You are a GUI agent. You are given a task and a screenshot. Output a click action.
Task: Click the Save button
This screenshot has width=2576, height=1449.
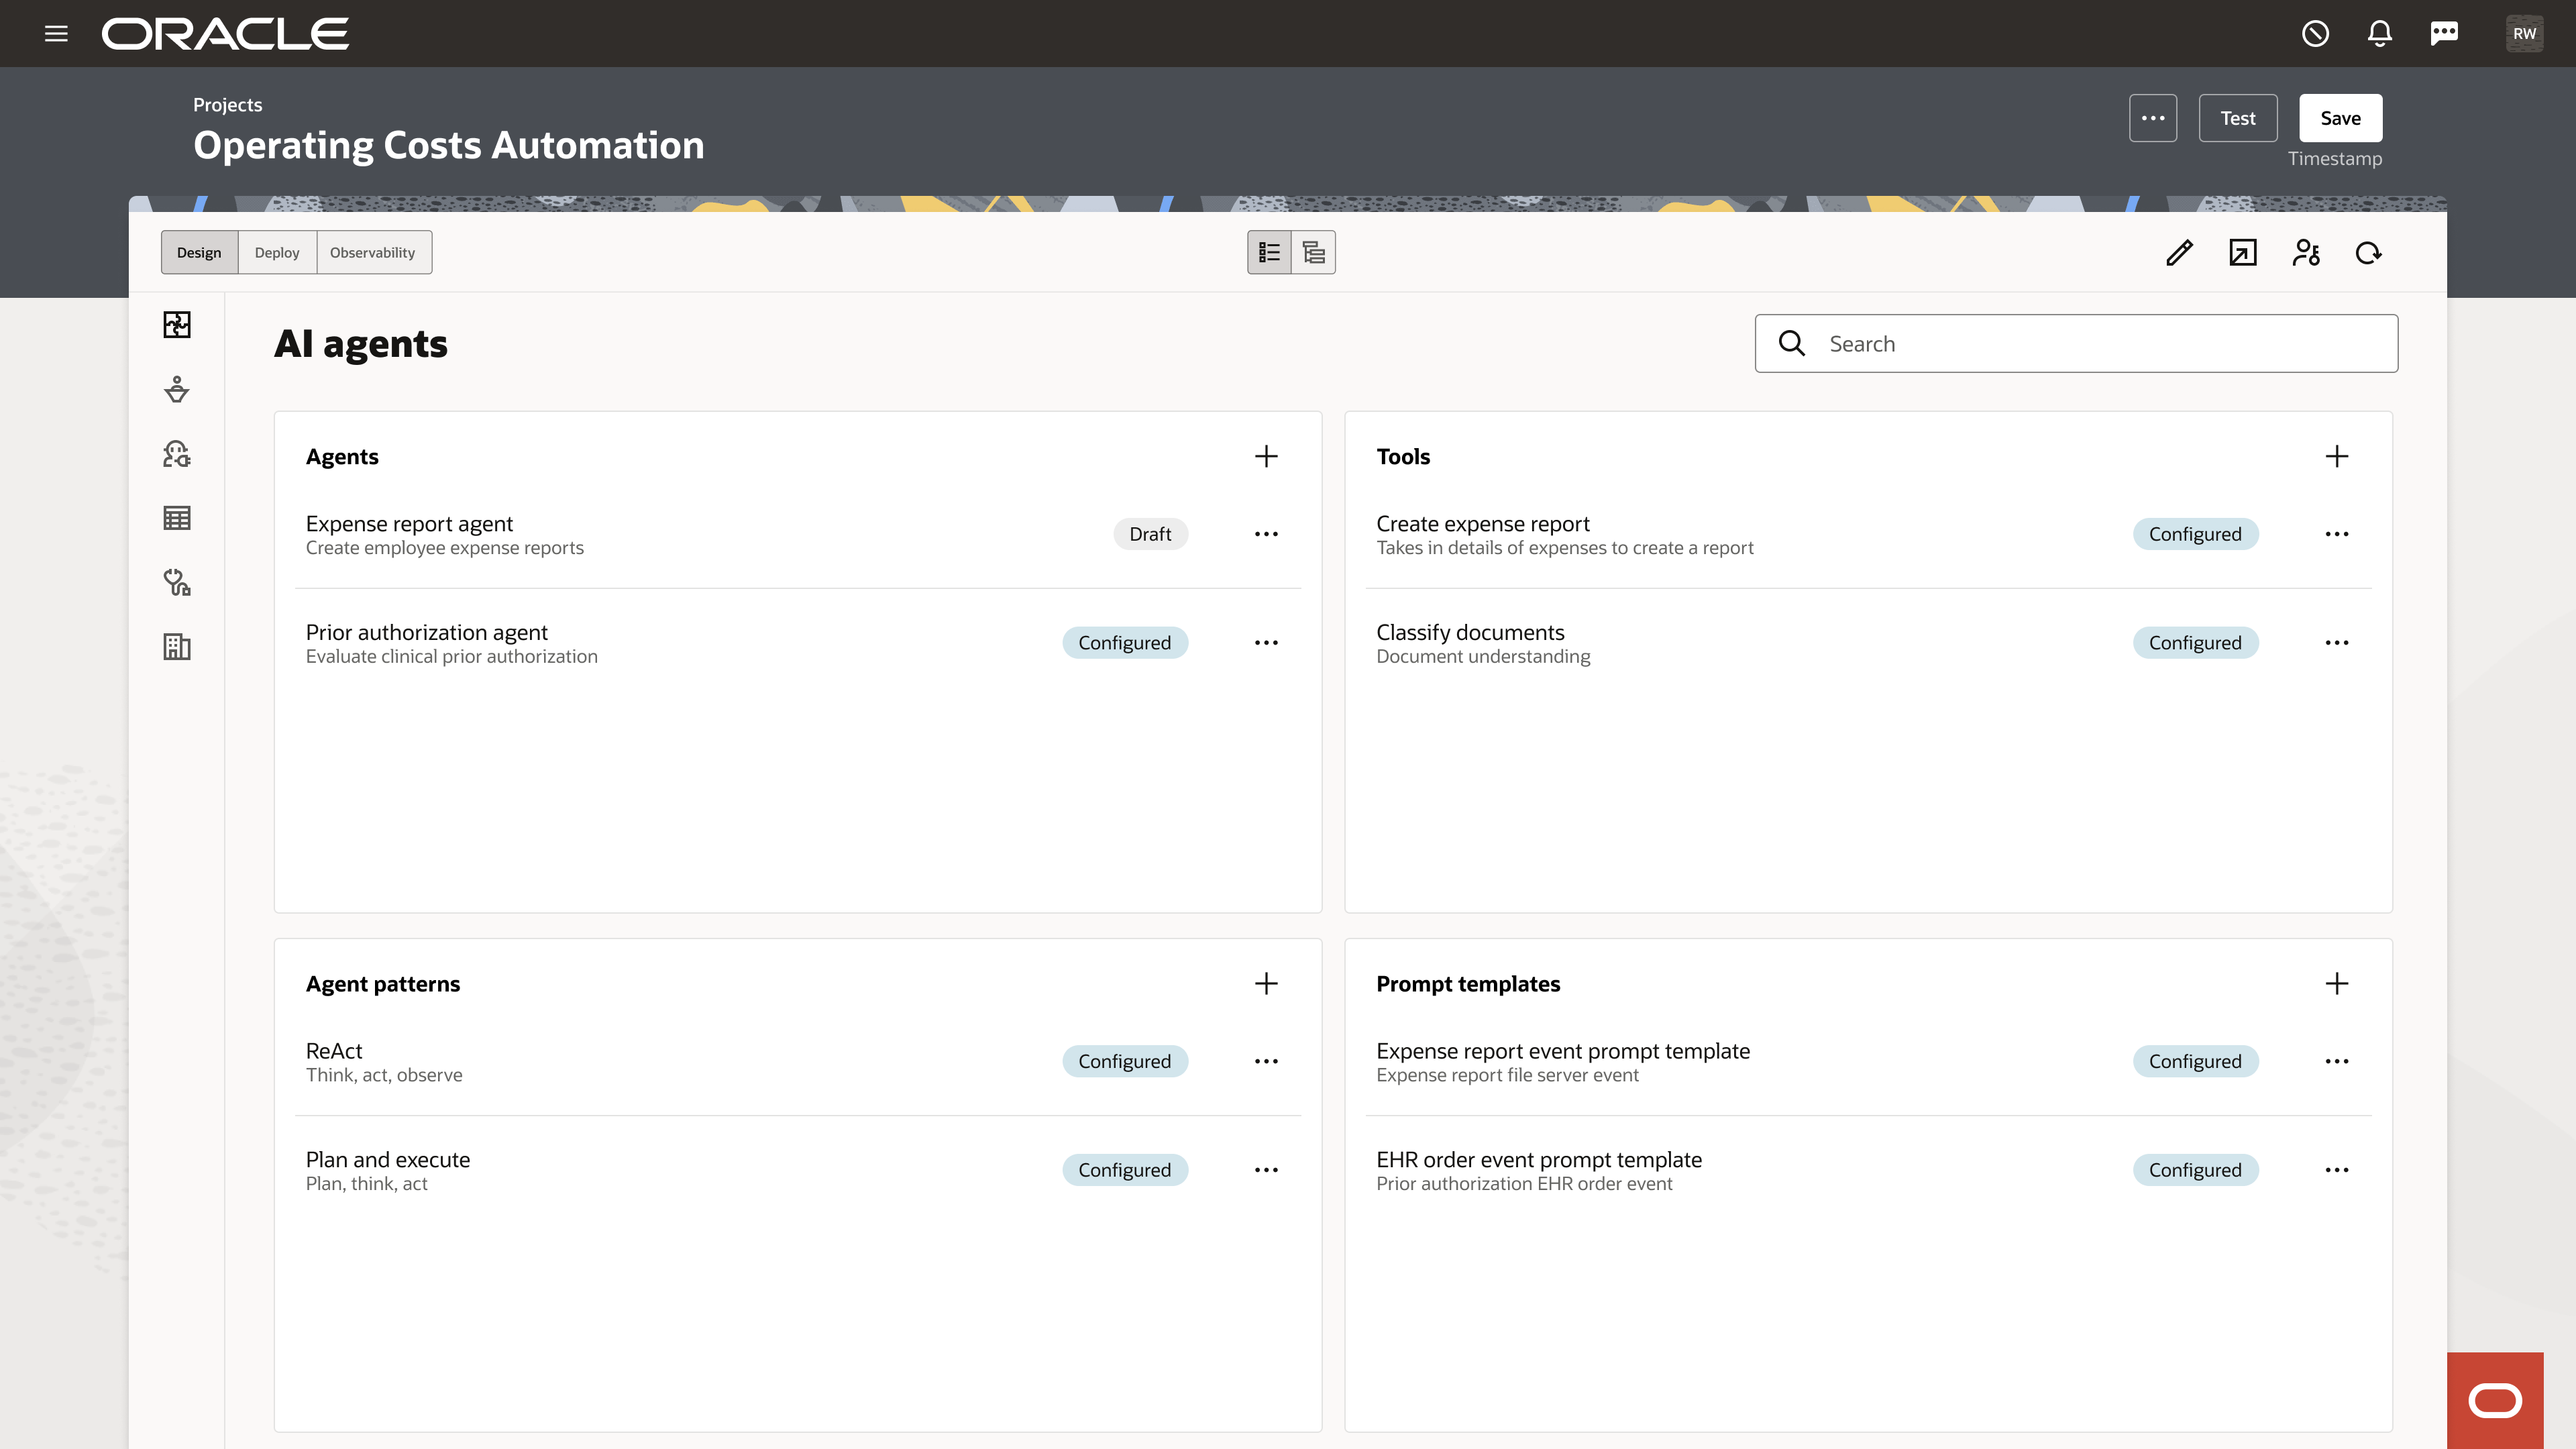point(2340,118)
